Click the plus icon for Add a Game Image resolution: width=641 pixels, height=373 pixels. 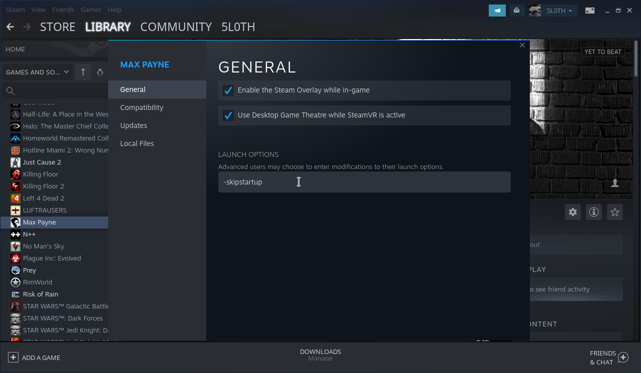click(x=13, y=357)
